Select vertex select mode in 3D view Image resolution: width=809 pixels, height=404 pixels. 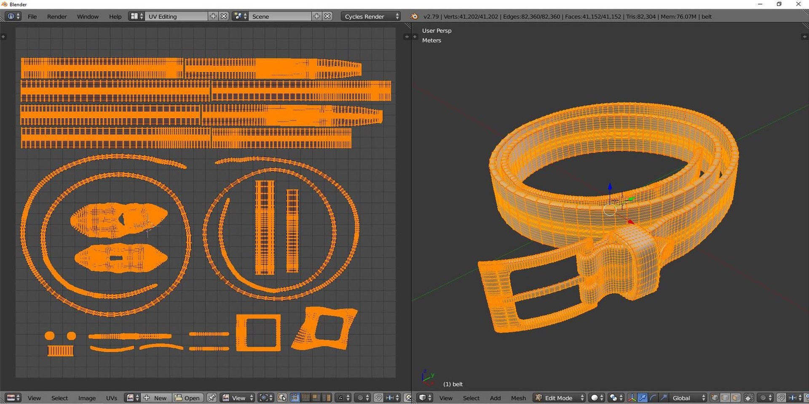tap(715, 398)
